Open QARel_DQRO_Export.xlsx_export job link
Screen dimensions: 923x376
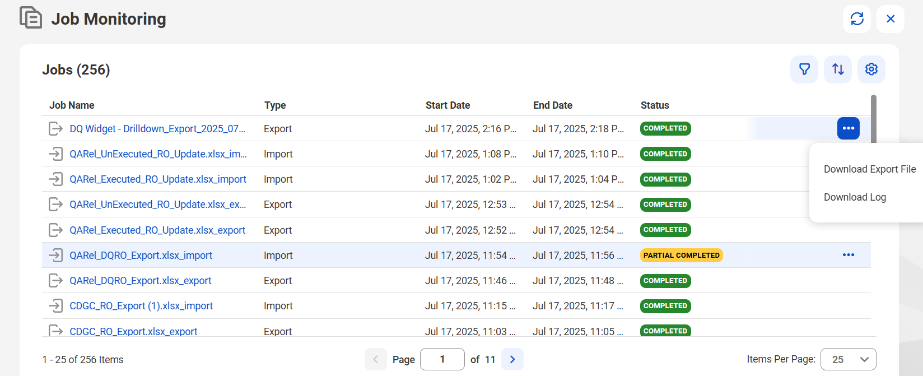pos(140,281)
